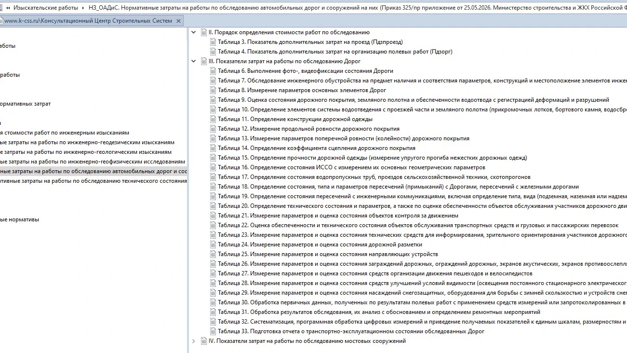Click the page icon beside Таблица 13
The height and width of the screenshot is (353, 627).
point(213,138)
